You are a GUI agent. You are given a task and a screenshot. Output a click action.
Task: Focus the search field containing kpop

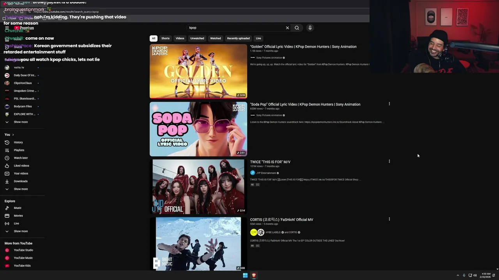pyautogui.click(x=236, y=28)
